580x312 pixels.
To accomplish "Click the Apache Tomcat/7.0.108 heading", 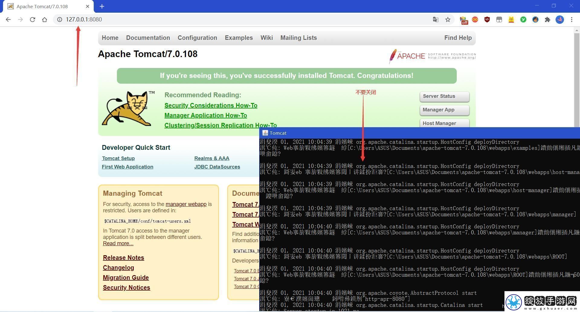I will [148, 54].
